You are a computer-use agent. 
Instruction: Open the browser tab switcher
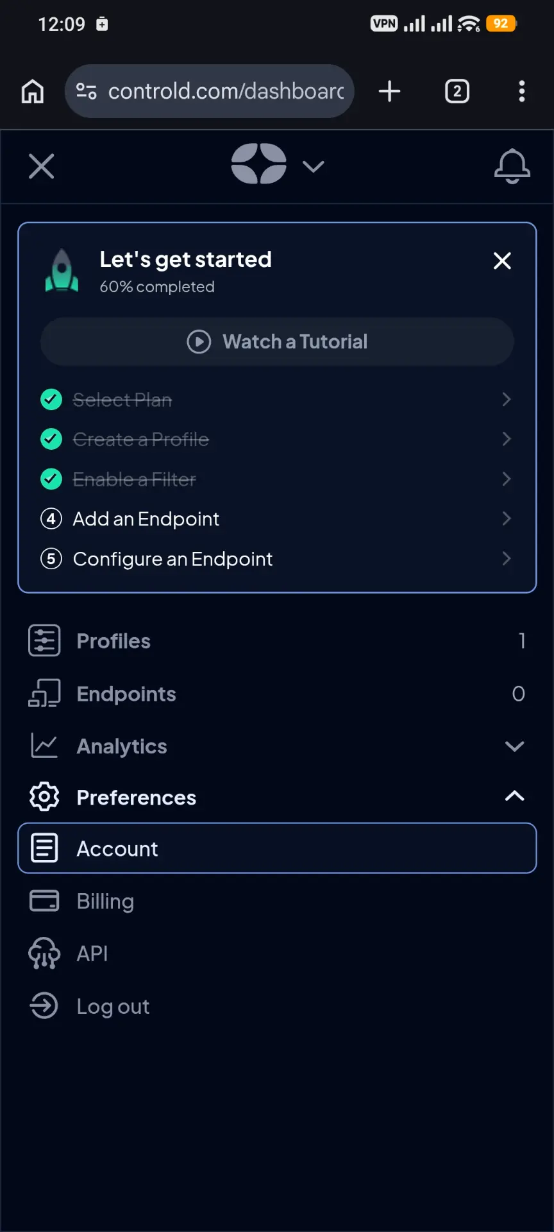(457, 91)
